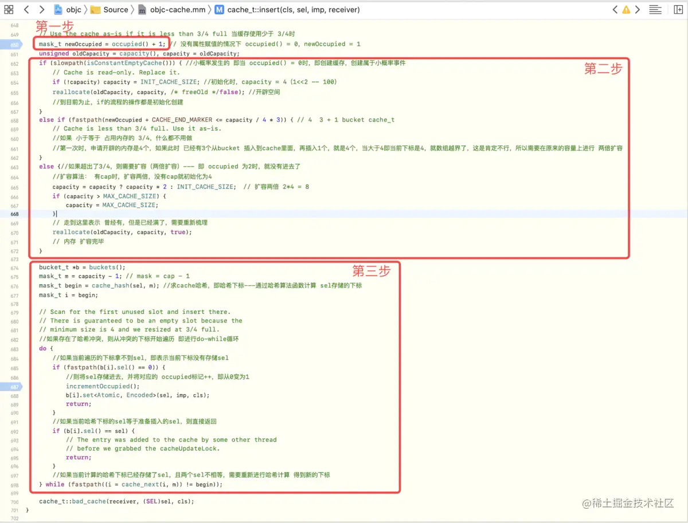Click line number 700 in gutter
Screen dimensions: 688x523
14,502
